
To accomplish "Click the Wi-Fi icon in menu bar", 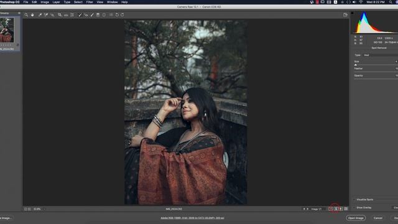I will [361, 2].
